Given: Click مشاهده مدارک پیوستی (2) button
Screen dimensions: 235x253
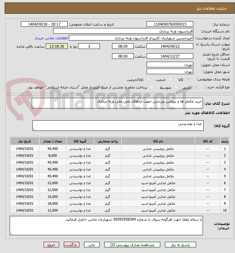Looking at the screenshot, I should (x=132, y=245).
